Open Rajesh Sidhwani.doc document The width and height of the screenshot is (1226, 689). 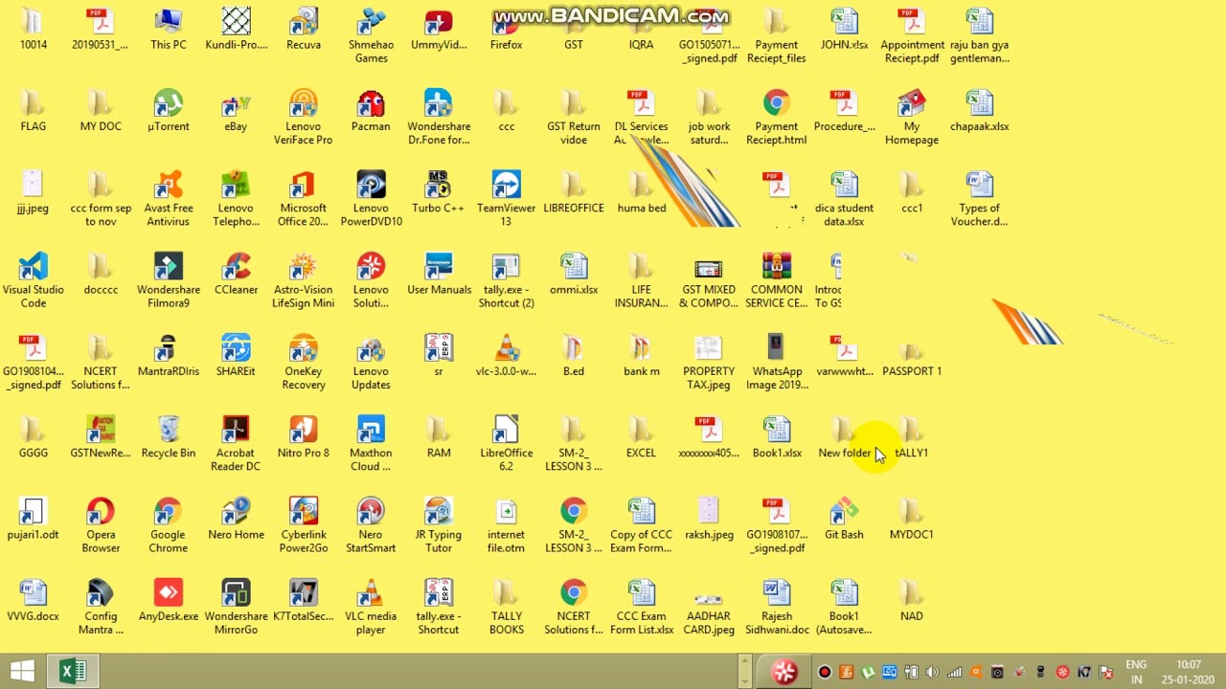(x=777, y=608)
